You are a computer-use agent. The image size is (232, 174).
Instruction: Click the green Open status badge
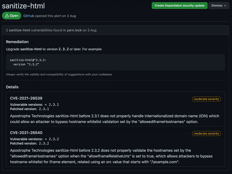tap(12, 16)
